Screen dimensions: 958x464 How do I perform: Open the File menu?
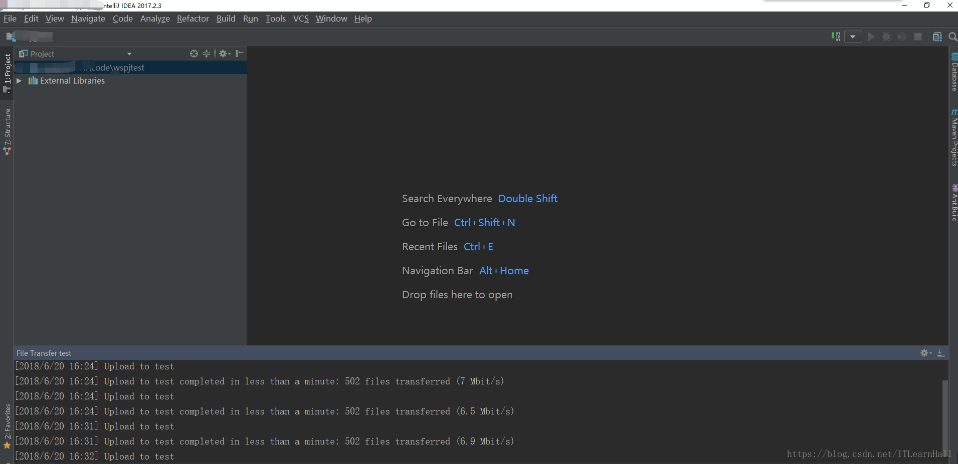coord(10,19)
